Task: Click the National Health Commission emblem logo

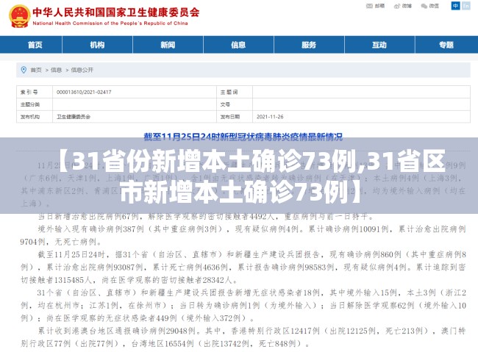Action: point(19,16)
